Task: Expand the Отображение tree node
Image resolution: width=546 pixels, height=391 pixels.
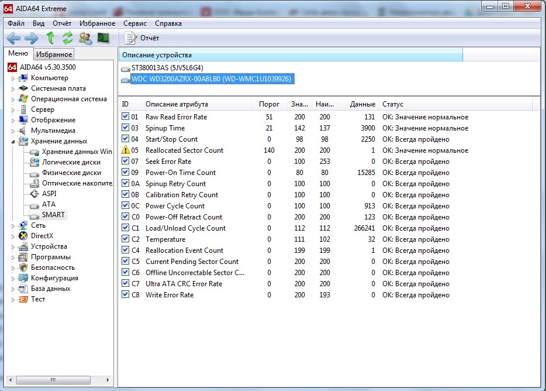Action: pos(13,121)
